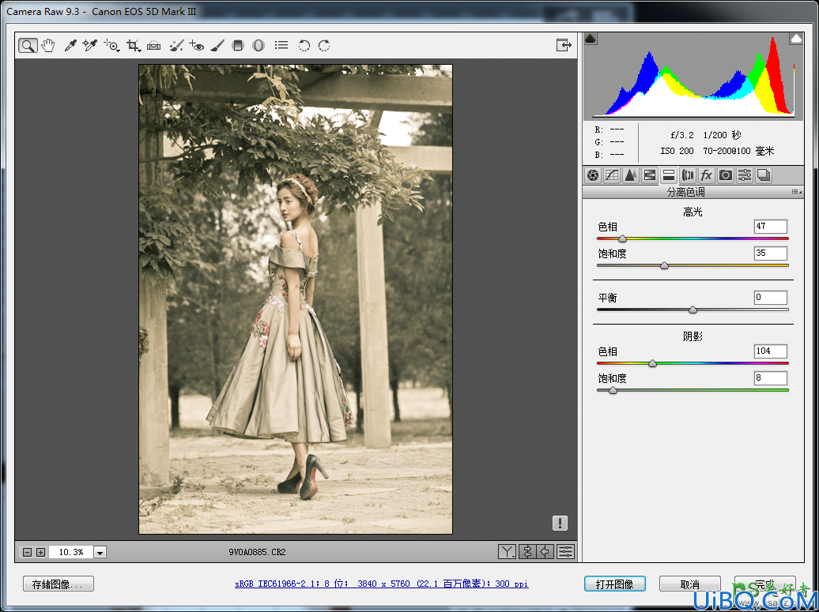The height and width of the screenshot is (612, 819).
Task: Click highlight saturation field 35
Action: 771,253
